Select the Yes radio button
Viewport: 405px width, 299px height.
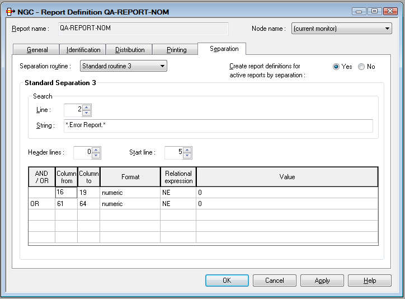[x=336, y=67]
